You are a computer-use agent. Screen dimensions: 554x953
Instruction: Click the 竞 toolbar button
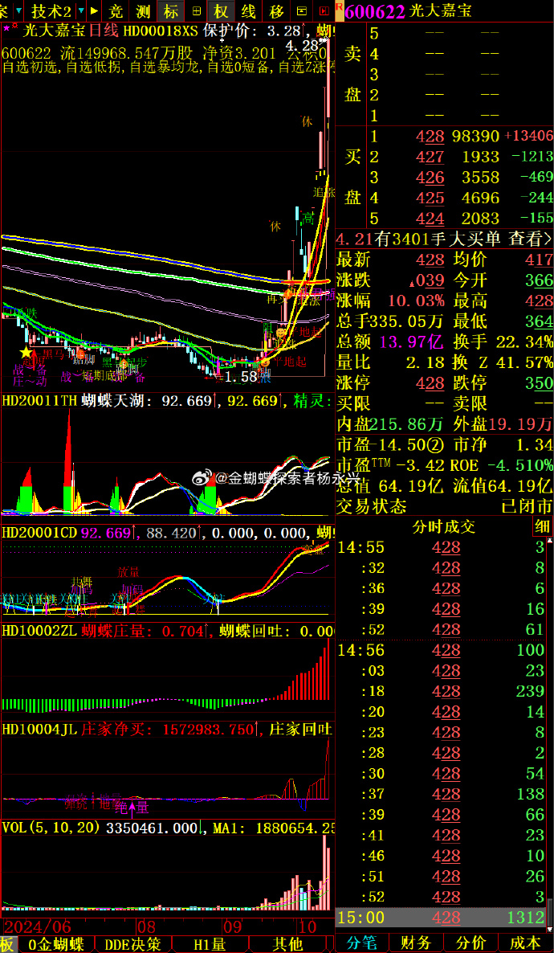click(x=116, y=11)
